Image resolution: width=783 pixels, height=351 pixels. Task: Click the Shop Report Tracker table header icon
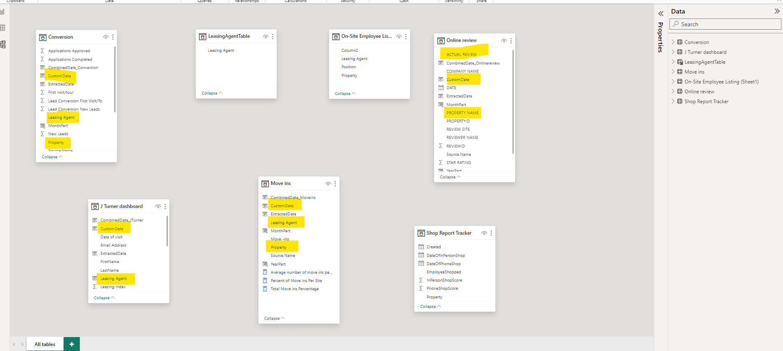421,233
